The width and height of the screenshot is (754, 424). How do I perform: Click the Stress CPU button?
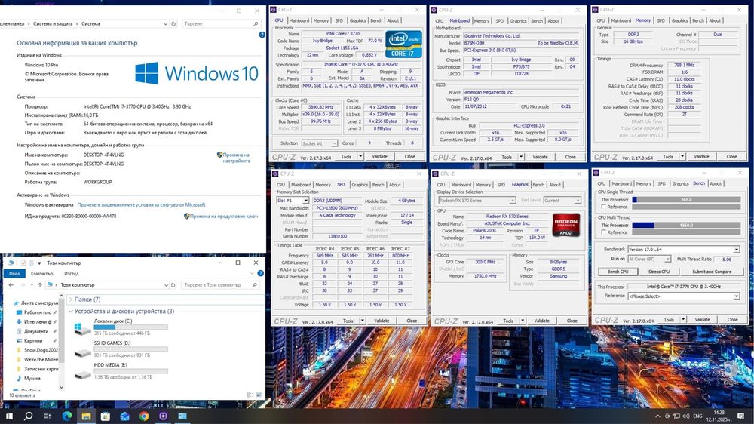659,272
